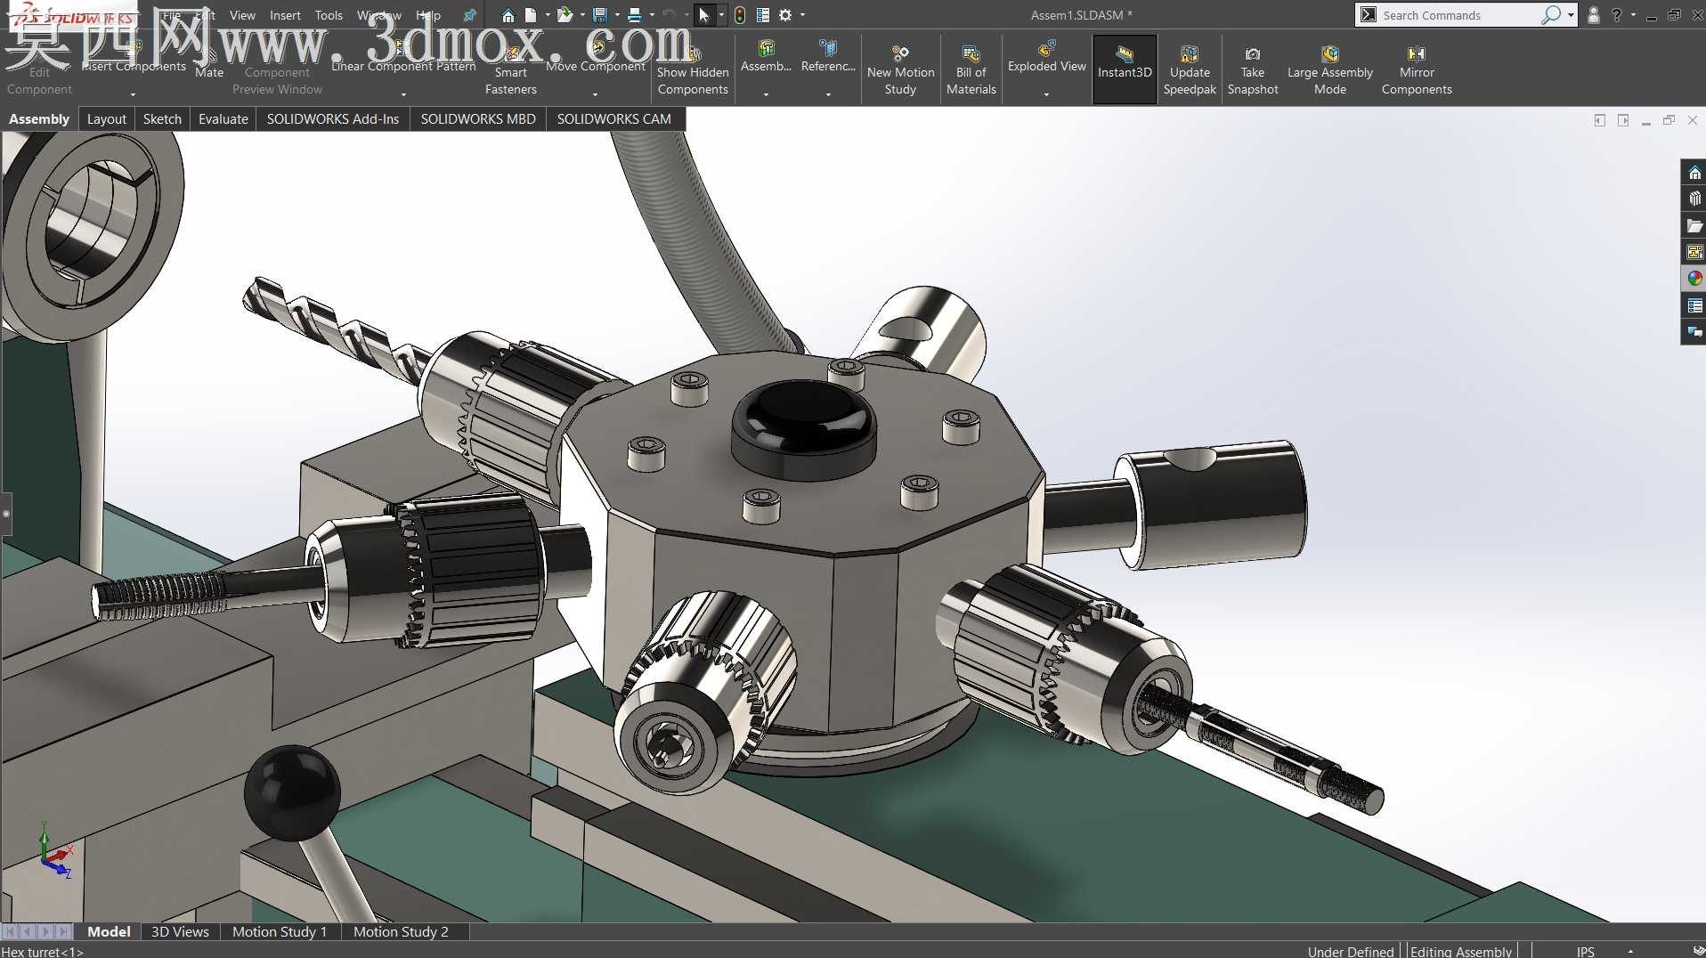The height and width of the screenshot is (958, 1706).
Task: Save the assembly with the Save icon
Action: (x=600, y=15)
